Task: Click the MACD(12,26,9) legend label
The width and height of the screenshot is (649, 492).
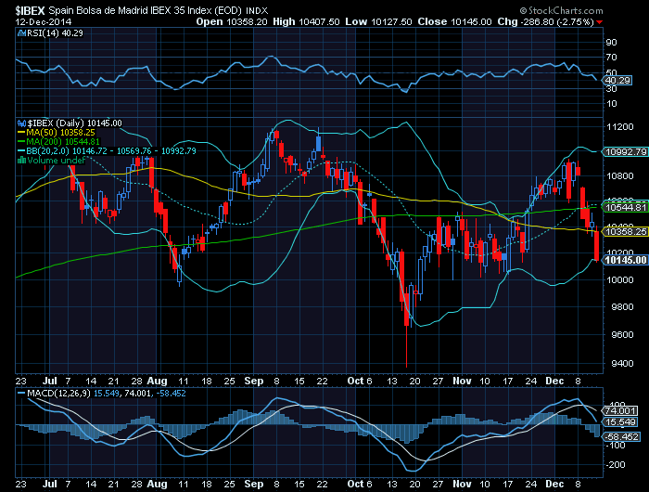Action: click(x=58, y=394)
